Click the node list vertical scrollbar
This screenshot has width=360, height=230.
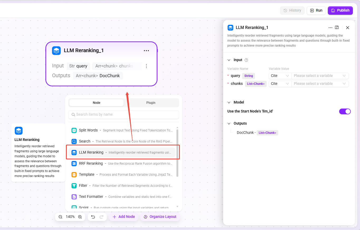tap(177, 153)
